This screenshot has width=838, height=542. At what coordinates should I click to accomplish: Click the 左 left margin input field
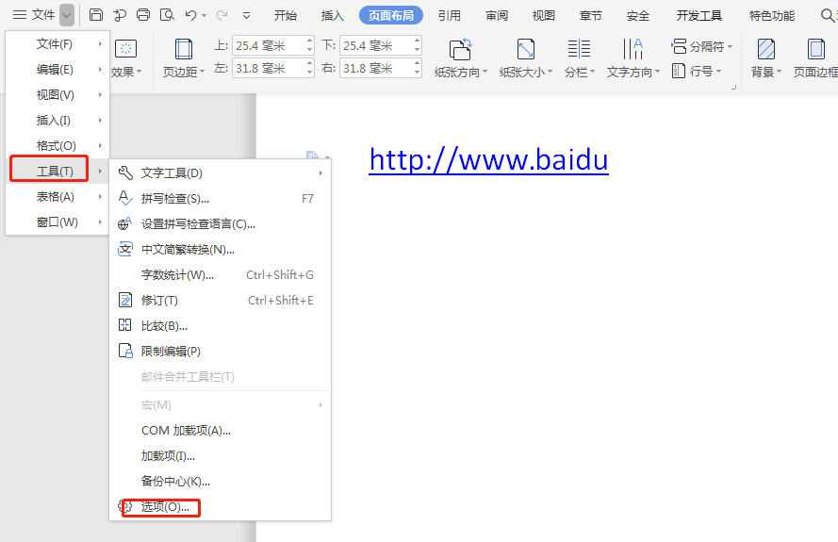[x=270, y=68]
